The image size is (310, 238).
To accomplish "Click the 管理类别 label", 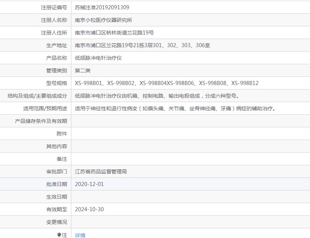I will (56, 71).
